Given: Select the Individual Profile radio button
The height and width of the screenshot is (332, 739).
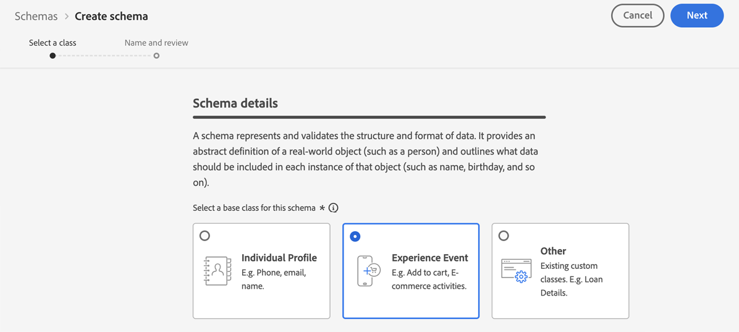Looking at the screenshot, I should [x=205, y=236].
